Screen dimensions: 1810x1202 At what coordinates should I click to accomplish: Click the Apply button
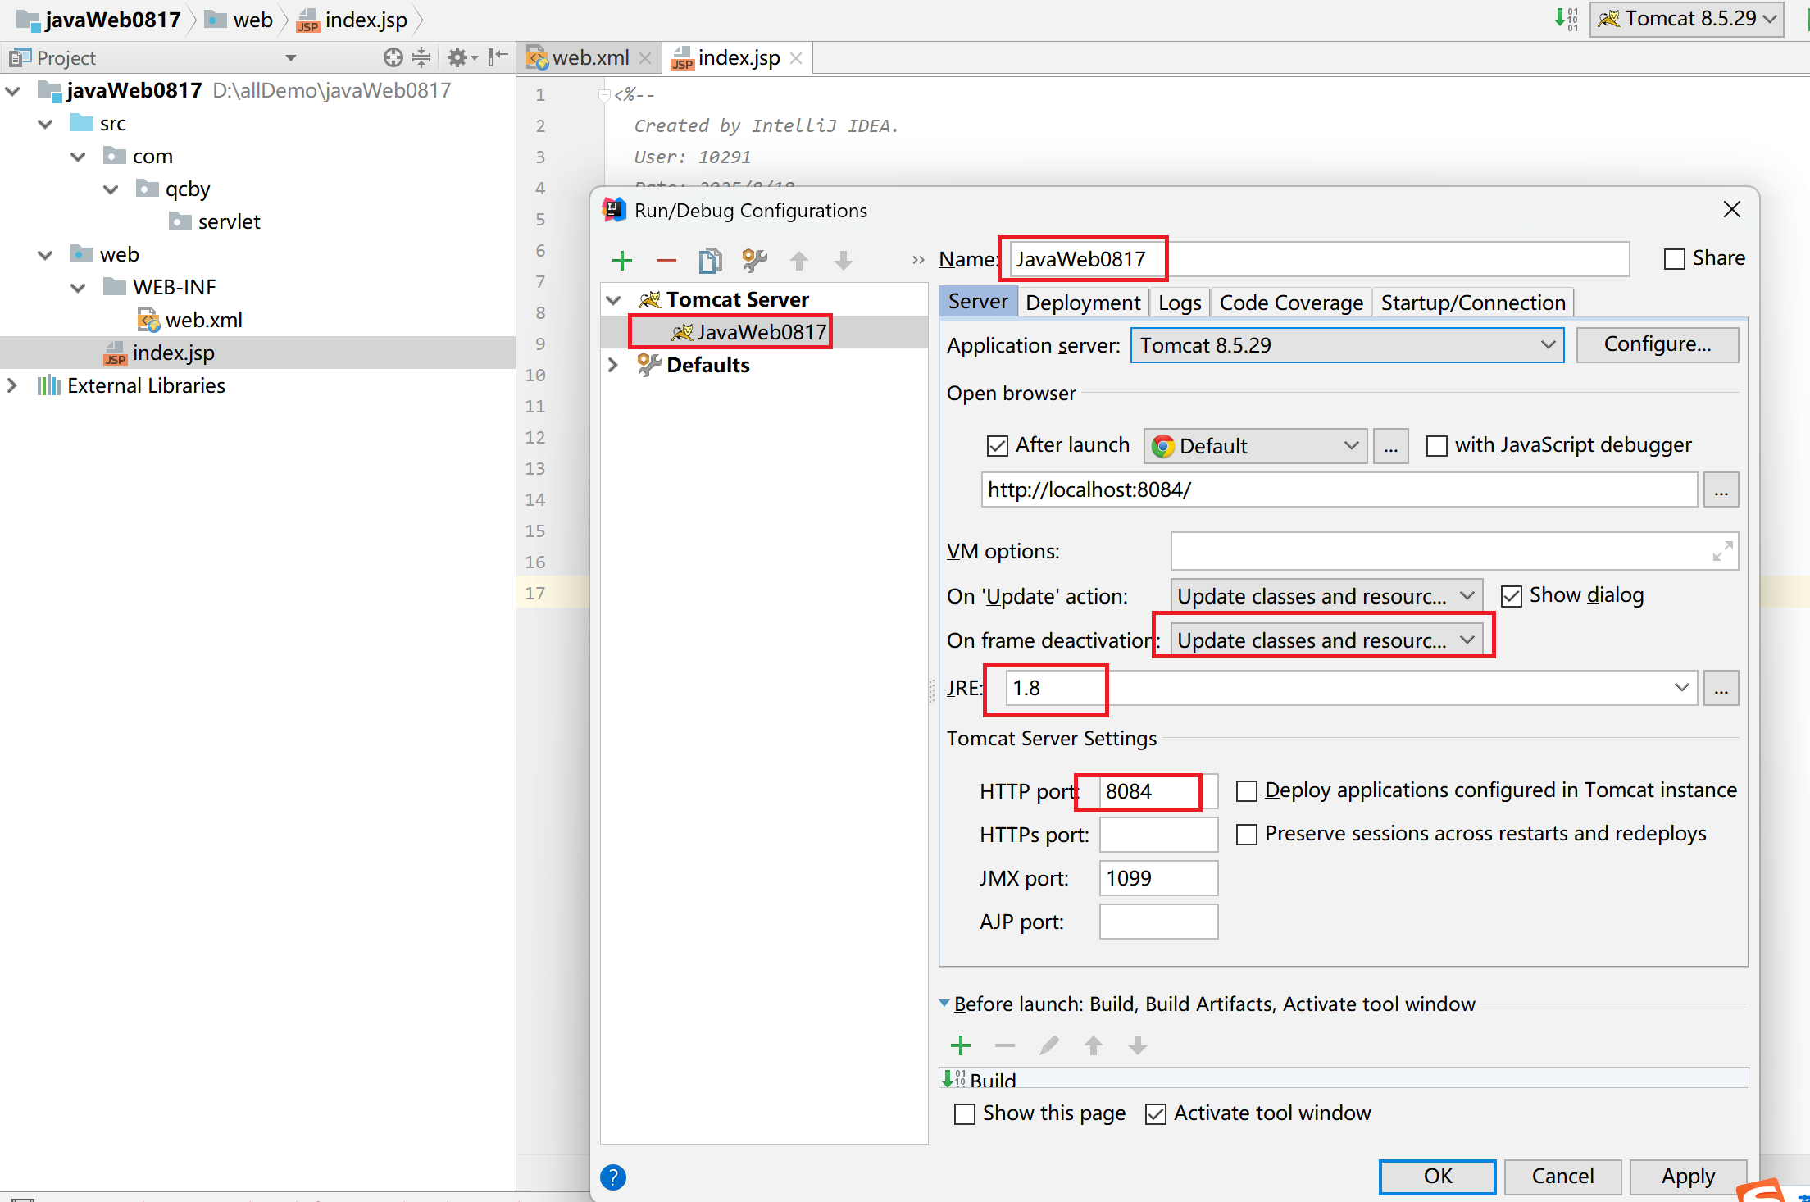tap(1688, 1177)
